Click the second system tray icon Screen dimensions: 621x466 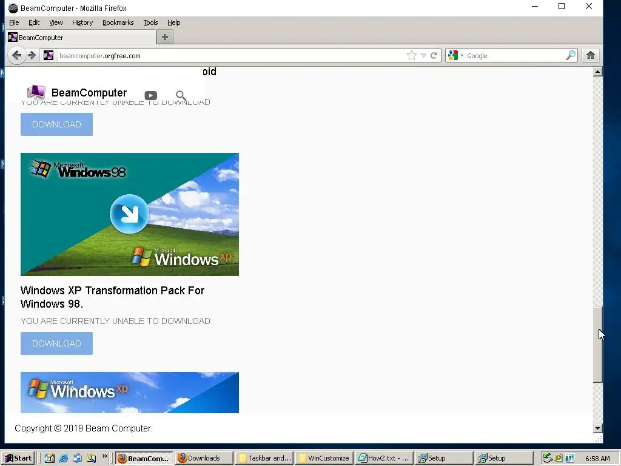click(559, 458)
